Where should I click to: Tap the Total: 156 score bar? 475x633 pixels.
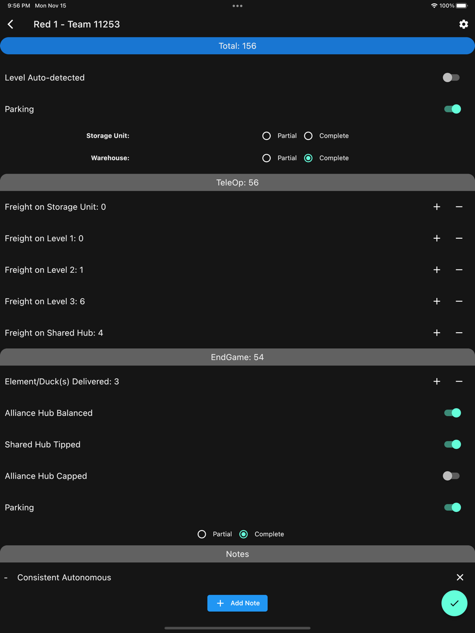(x=237, y=46)
